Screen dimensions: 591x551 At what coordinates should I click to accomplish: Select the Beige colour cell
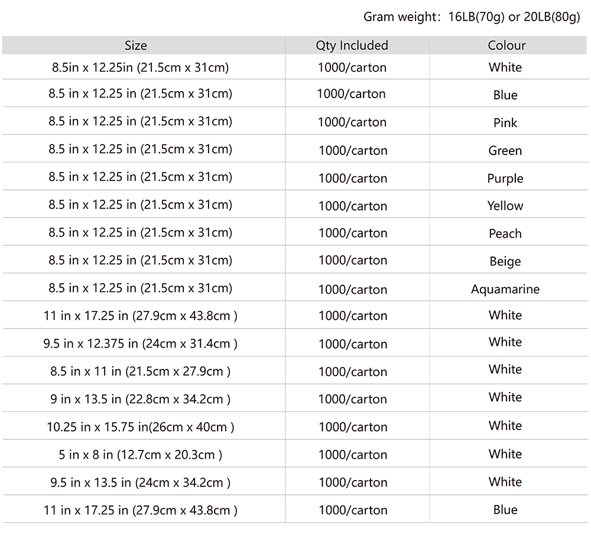click(505, 261)
